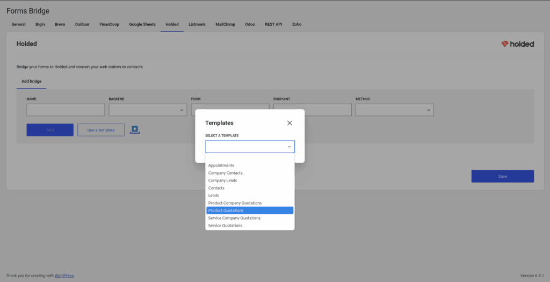Choose Service Company Quotations option
The width and height of the screenshot is (550, 282).
pos(250,218)
